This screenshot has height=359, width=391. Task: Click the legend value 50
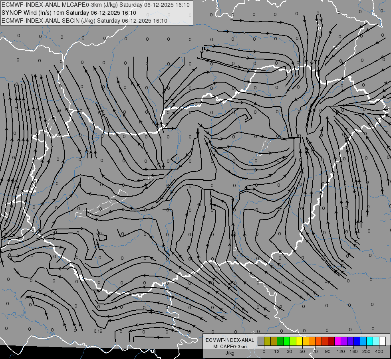302,351
